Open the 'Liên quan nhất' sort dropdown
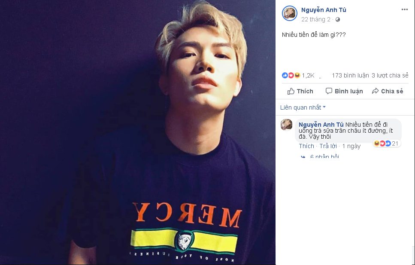Screen dimensions: 415x265 click(303, 107)
